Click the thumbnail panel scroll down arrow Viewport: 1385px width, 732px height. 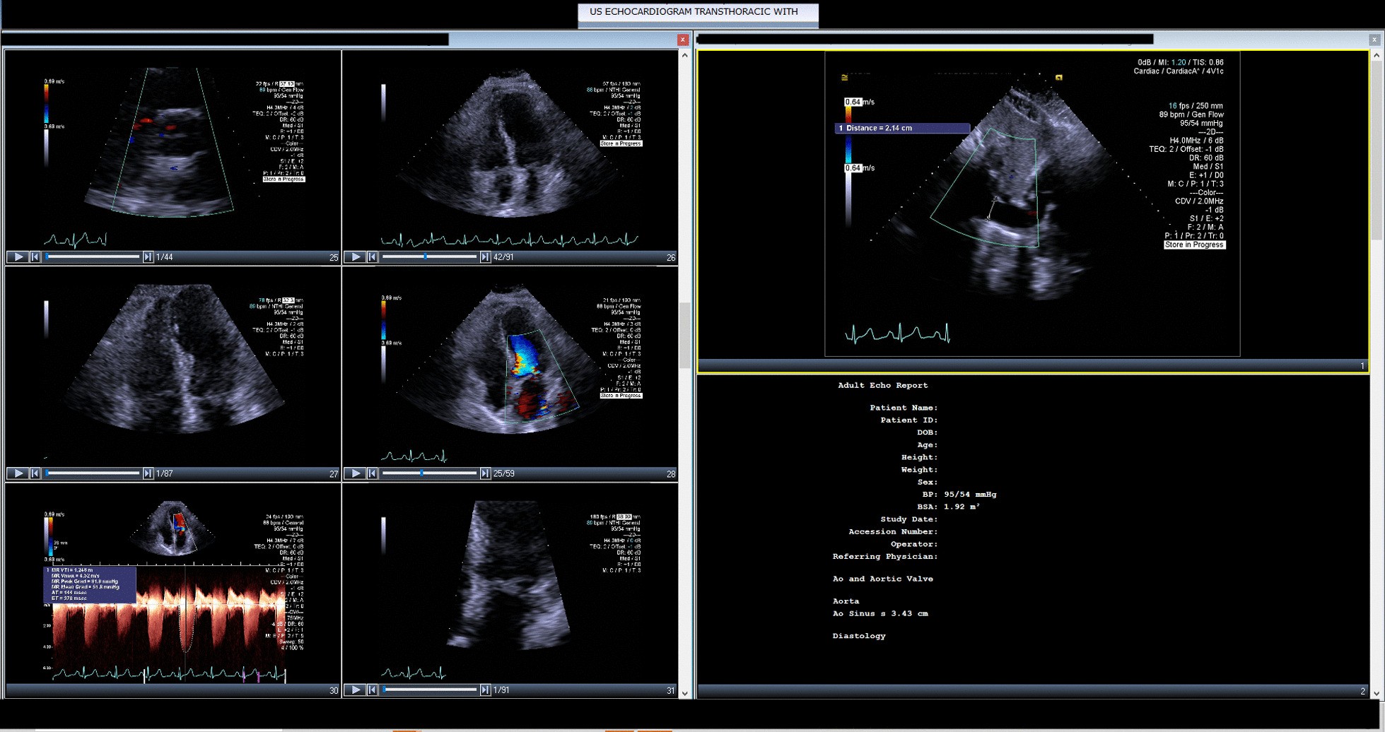pyautogui.click(x=684, y=693)
